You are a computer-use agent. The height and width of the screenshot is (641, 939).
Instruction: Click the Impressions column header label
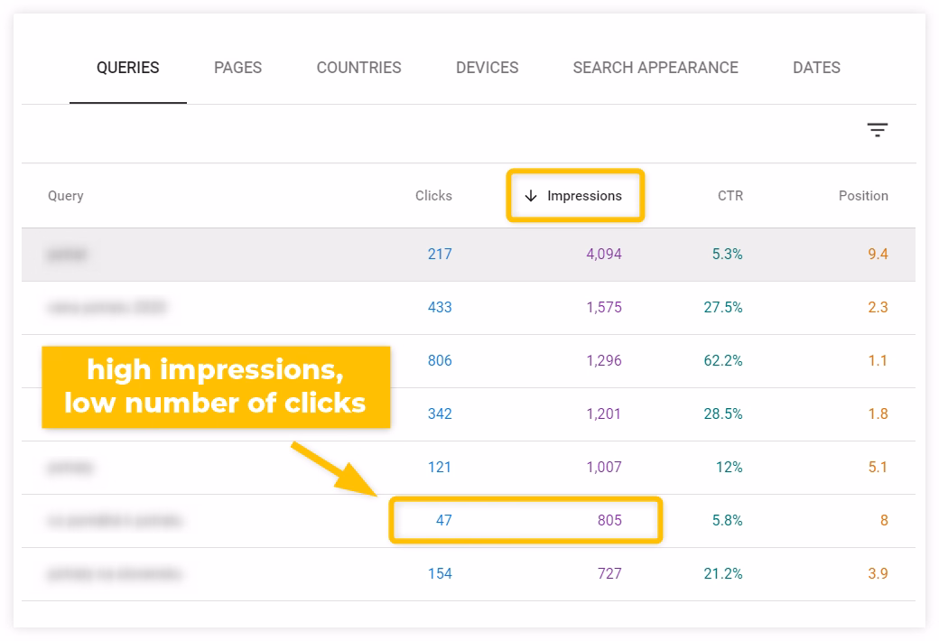[x=584, y=196]
